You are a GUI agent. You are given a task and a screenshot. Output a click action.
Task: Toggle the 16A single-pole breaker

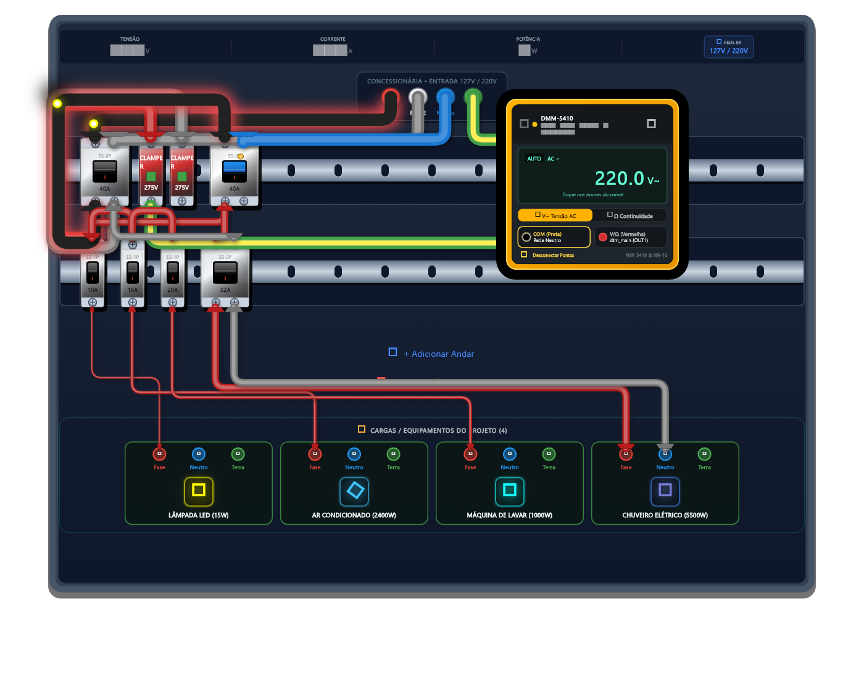pyautogui.click(x=133, y=273)
